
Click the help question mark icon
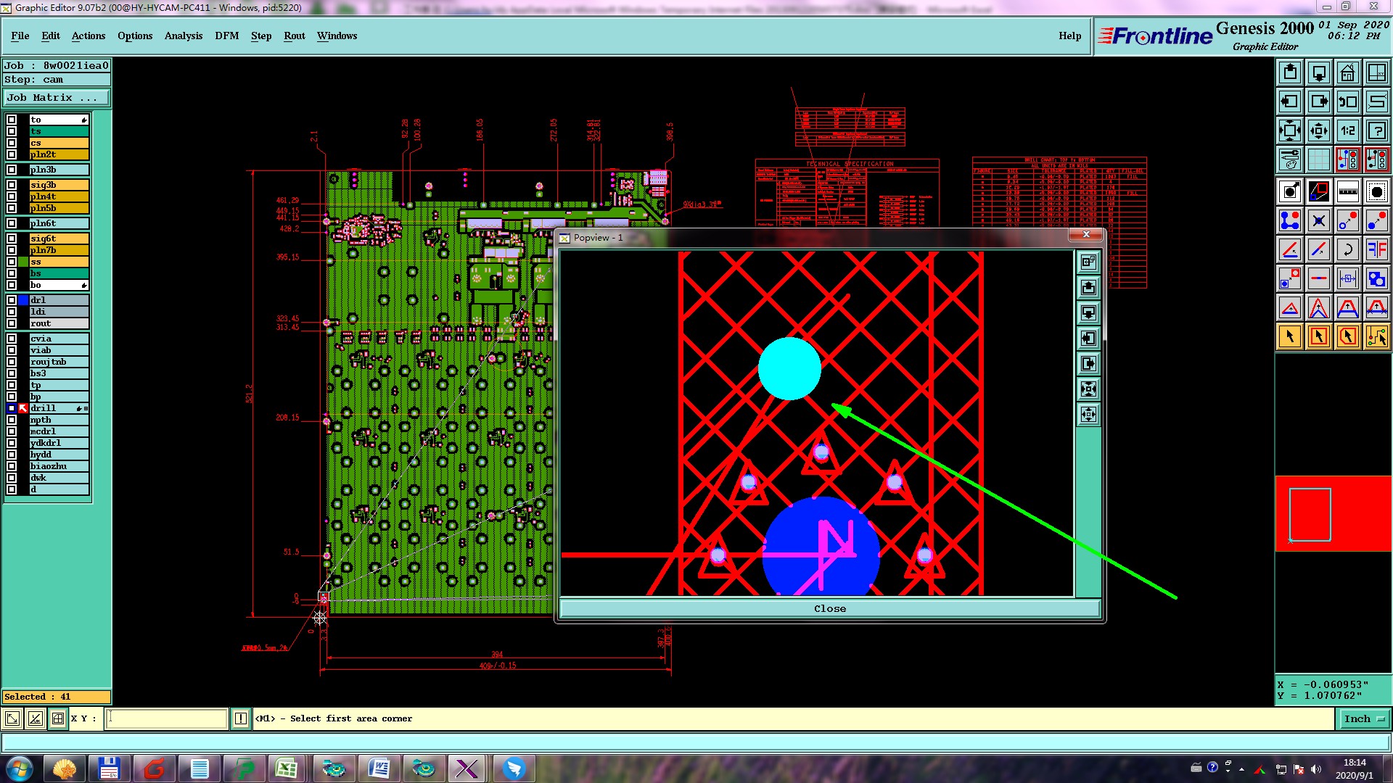(1376, 130)
